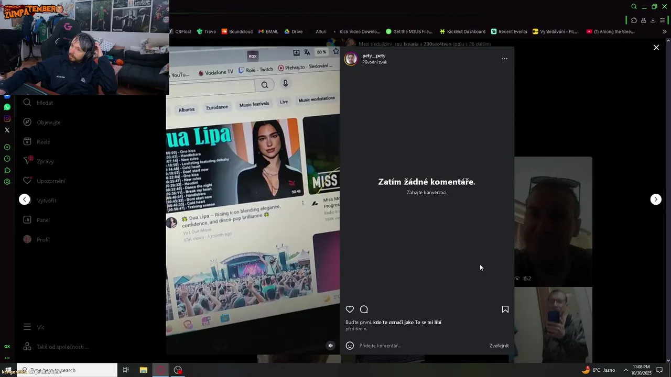Go to the previous post arrow
Viewport: 671px width, 377px height.
25,199
